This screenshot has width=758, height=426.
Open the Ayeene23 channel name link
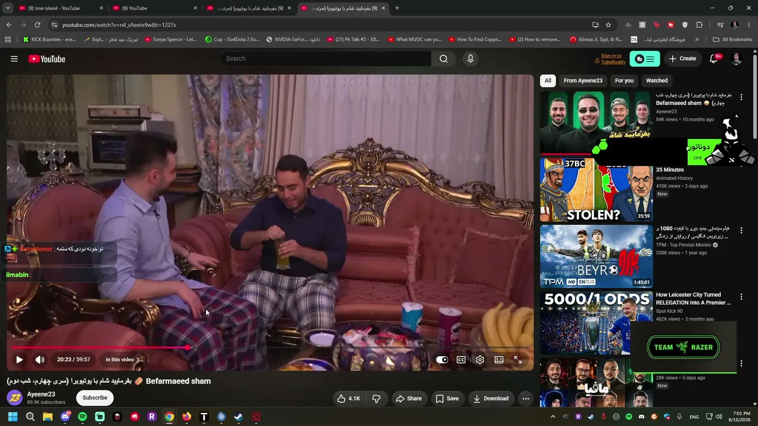[x=41, y=394]
